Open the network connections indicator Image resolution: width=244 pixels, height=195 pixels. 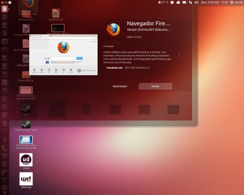coord(190,2)
